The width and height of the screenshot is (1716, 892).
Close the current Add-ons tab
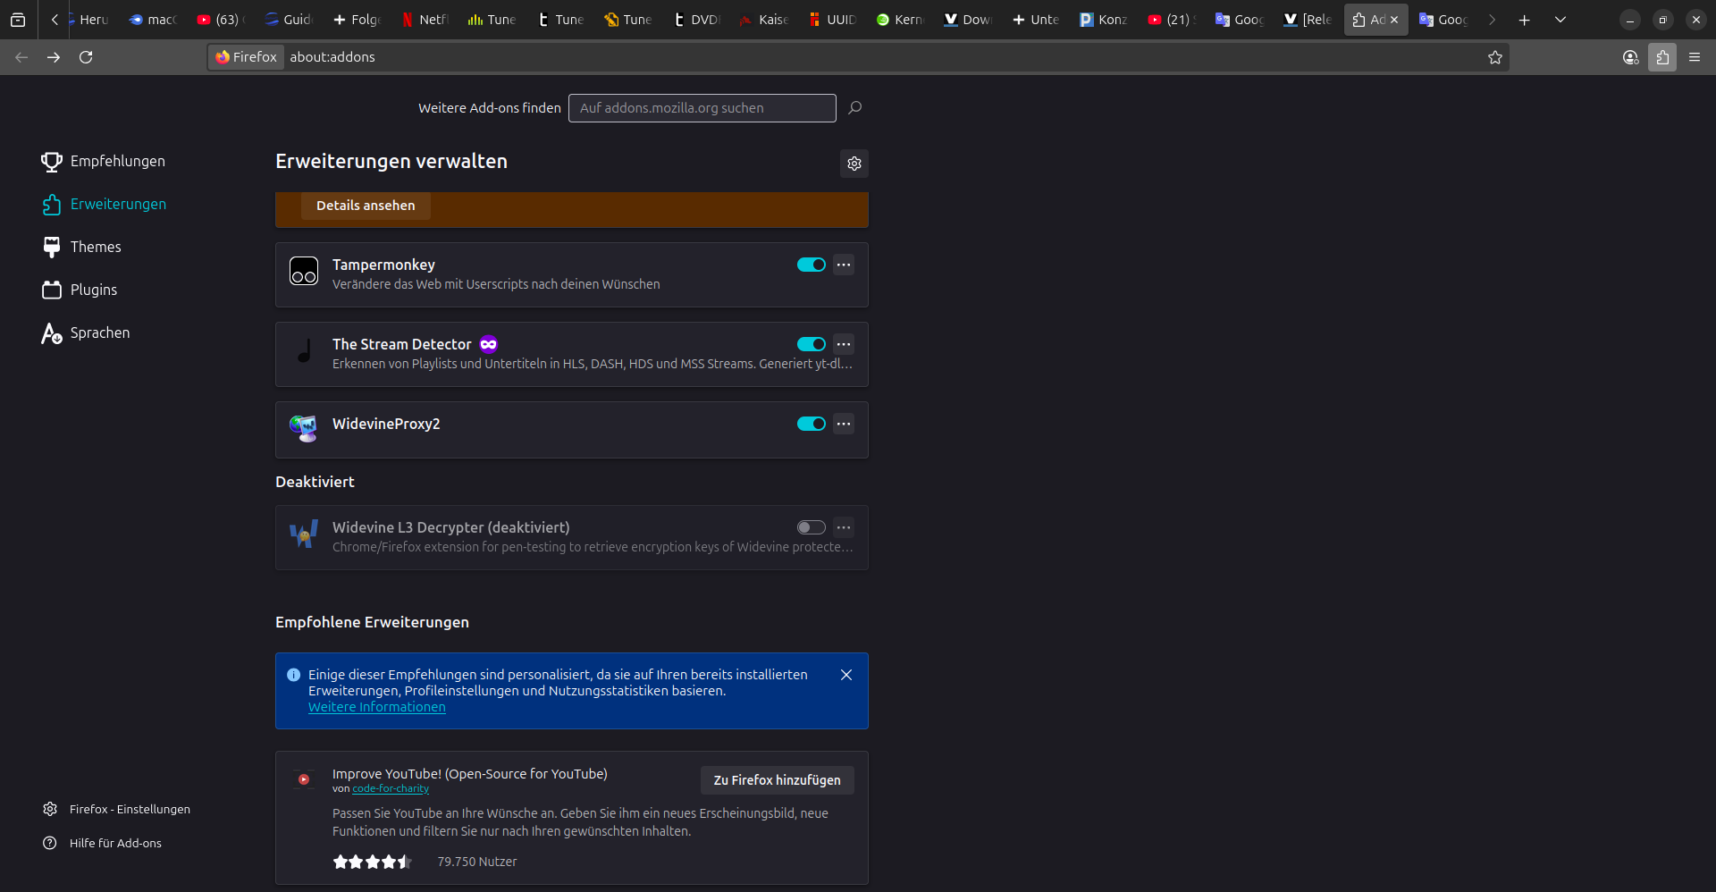pos(1394,20)
